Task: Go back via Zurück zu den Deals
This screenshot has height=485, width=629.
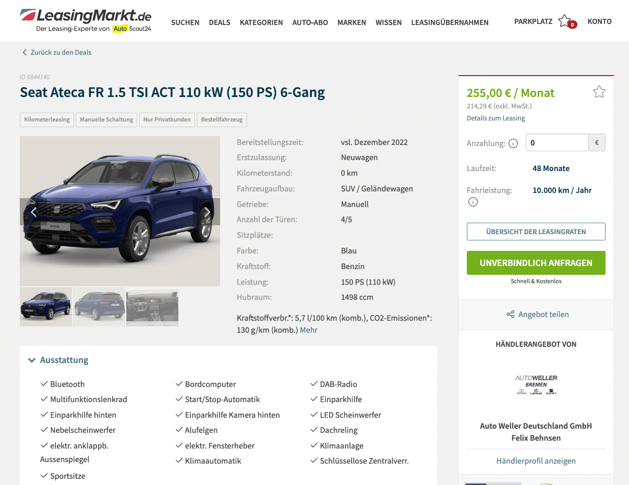Action: point(57,52)
